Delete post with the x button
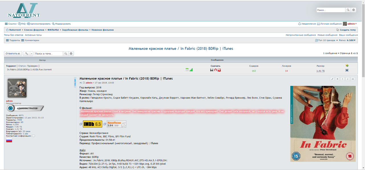Image resolution: width=365 pixels, height=170 pixels. (337, 79)
